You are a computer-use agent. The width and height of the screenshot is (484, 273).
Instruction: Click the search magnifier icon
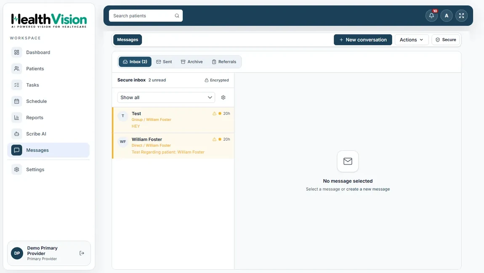coord(177,16)
